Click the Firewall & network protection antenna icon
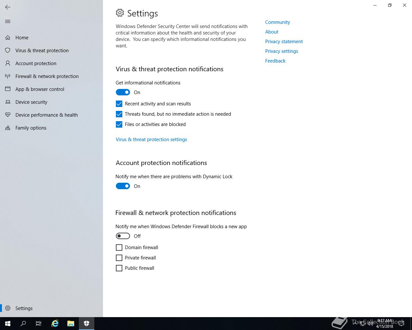The width and height of the screenshot is (412, 330). tap(8, 76)
